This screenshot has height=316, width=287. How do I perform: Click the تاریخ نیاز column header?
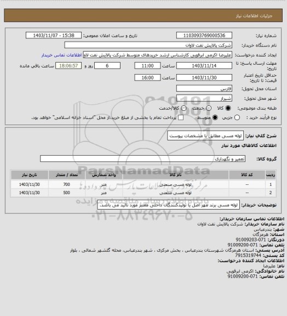30,174
